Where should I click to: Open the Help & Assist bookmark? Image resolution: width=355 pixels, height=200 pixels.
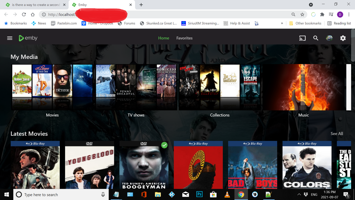click(237, 23)
